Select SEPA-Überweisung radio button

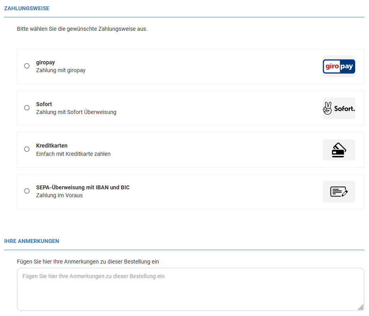(x=27, y=191)
